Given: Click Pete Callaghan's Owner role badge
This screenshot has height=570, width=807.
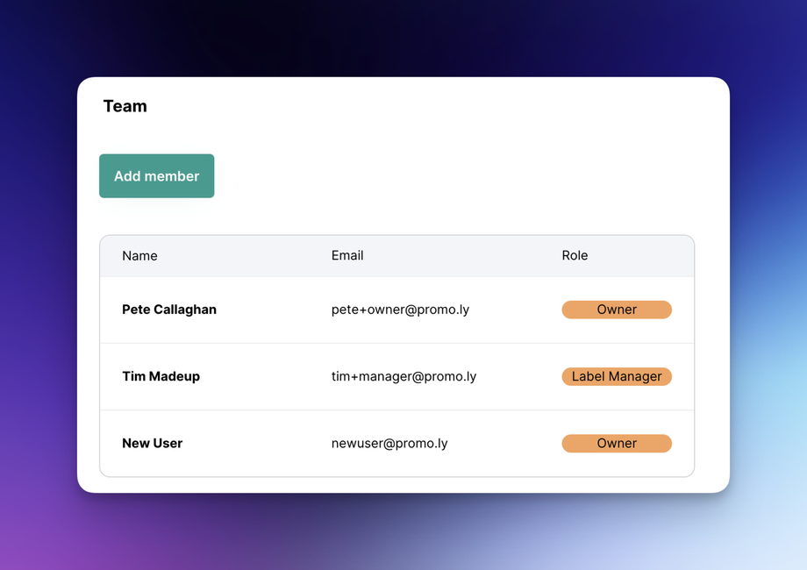Looking at the screenshot, I should 617,310.
